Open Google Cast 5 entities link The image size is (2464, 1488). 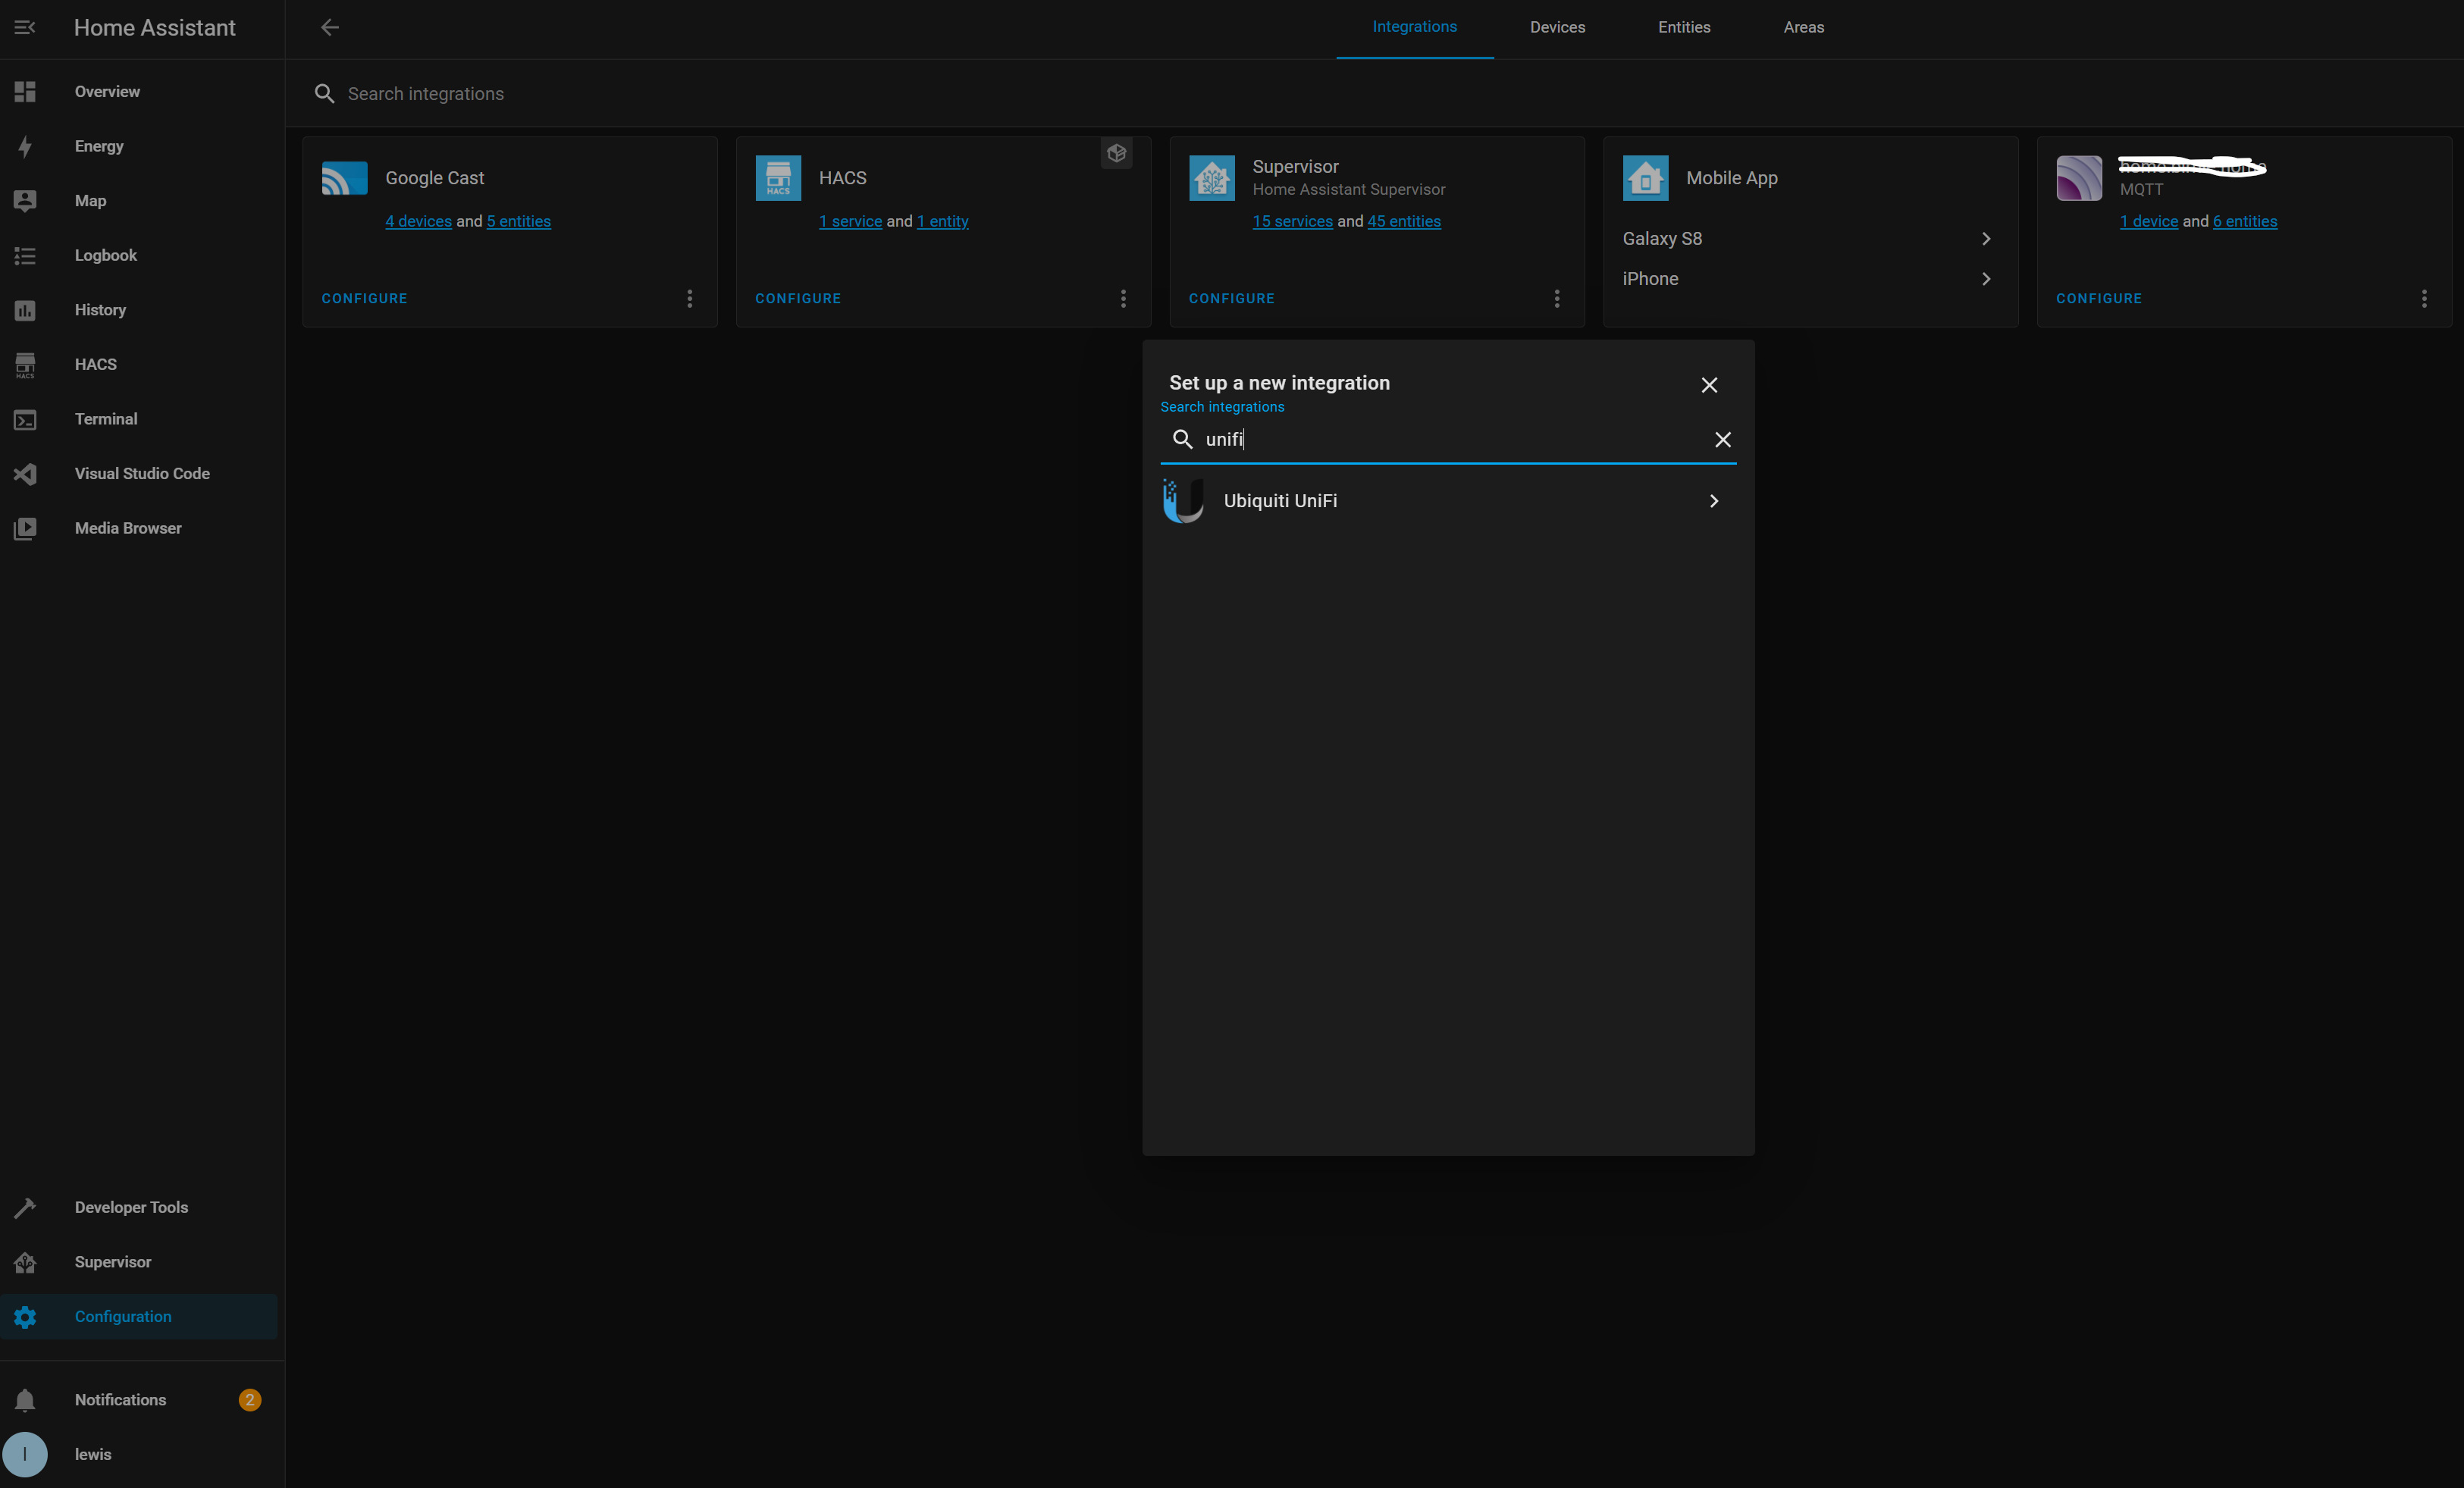519,221
